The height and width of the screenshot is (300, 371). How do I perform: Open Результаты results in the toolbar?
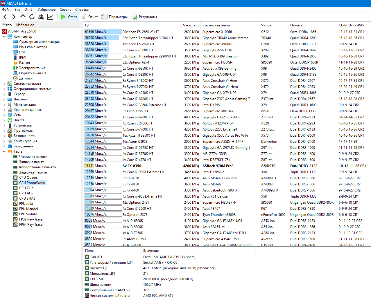[144, 17]
